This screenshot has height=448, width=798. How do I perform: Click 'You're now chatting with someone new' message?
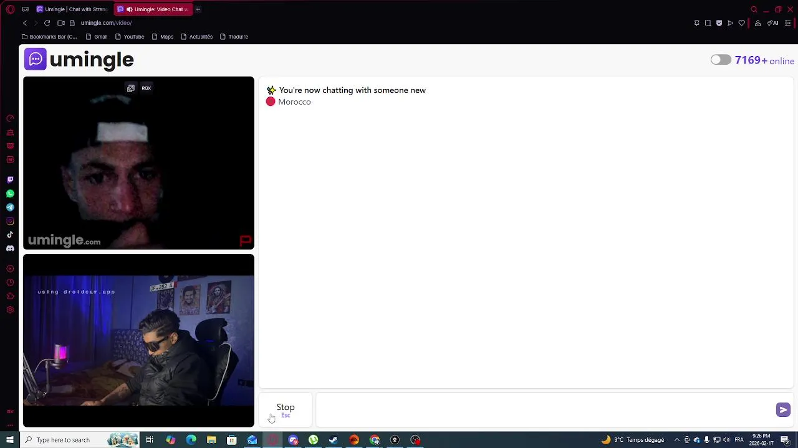click(x=352, y=90)
